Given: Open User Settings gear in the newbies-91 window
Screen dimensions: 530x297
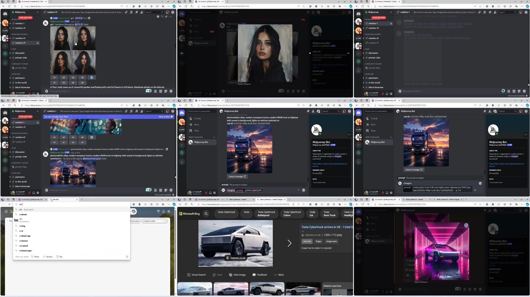Looking at the screenshot, I should coord(38,94).
